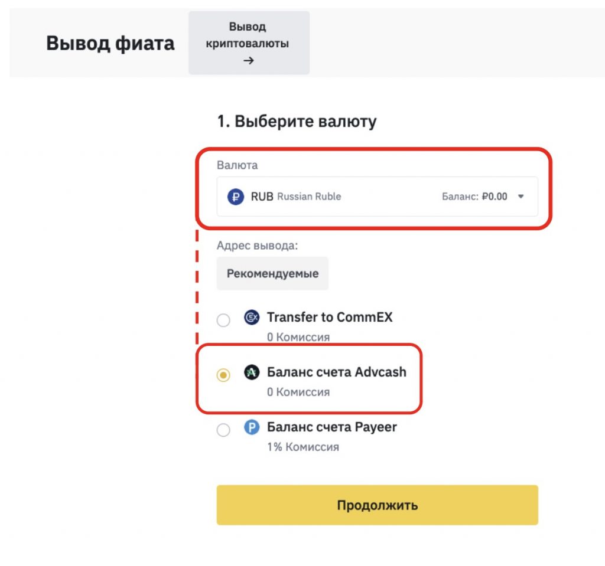
Task: Expand the currency dropdown arrow
Action: [521, 197]
